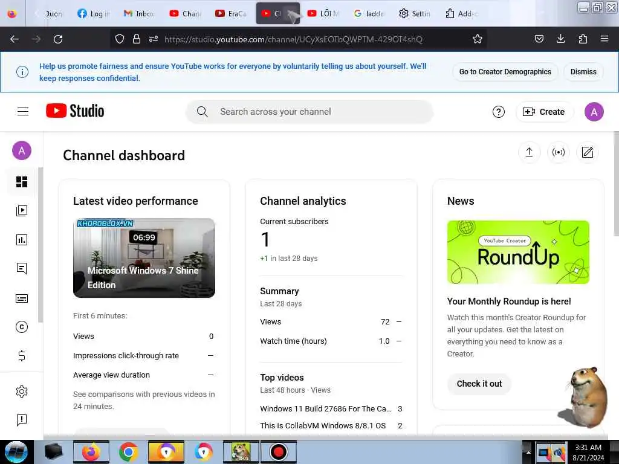This screenshot has width=619, height=464.
Task: Dismiss the demographics banner
Action: 583,72
